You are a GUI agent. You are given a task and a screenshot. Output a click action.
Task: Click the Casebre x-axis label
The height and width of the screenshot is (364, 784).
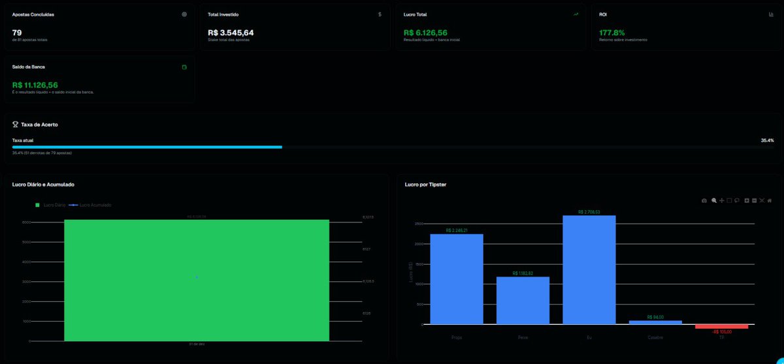pos(655,338)
